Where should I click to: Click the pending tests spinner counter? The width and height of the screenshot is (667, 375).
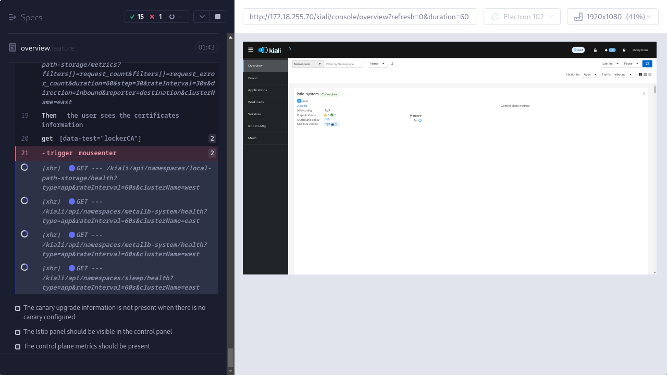(x=176, y=17)
